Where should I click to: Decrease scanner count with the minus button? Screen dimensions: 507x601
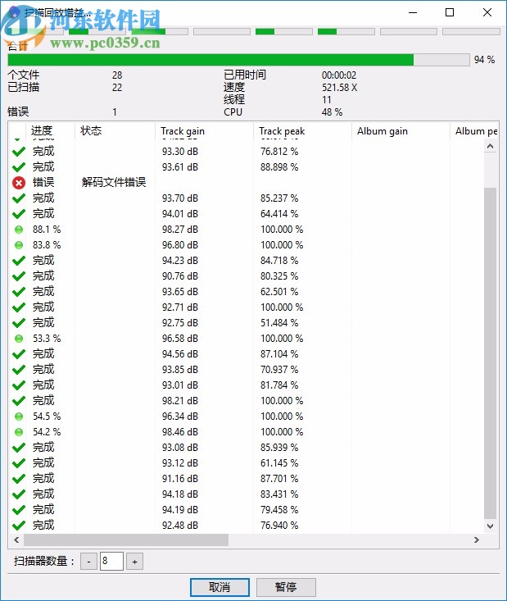[88, 562]
